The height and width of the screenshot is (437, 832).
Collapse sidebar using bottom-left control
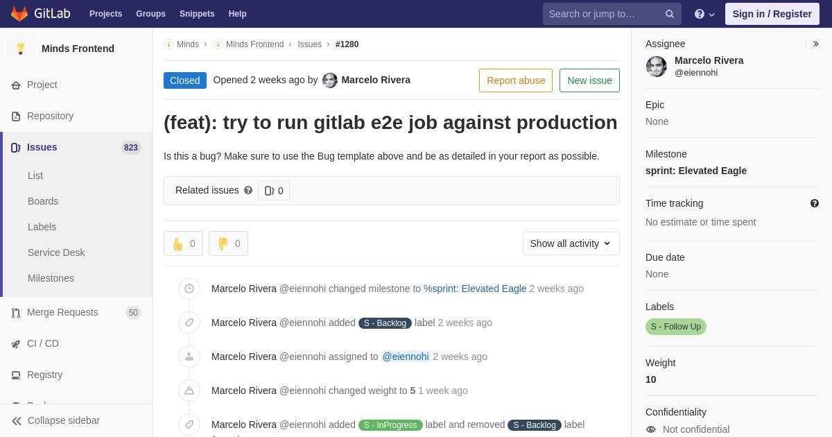click(55, 420)
